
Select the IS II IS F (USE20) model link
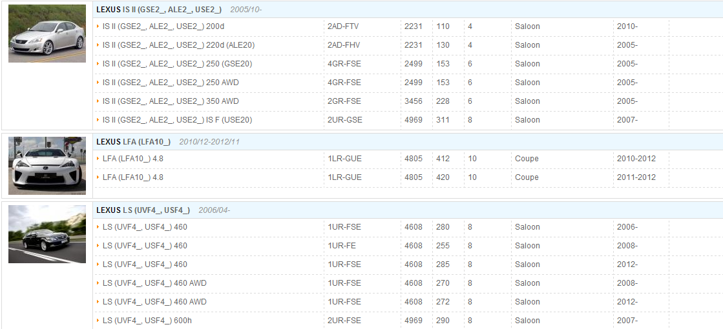[177, 120]
